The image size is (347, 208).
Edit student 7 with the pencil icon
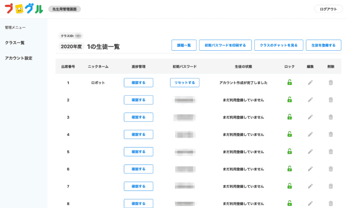(x=310, y=186)
